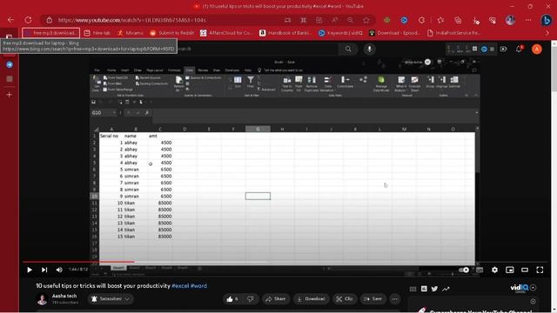557x313 pixels.
Task: Open video settings gear
Action: 494,270
